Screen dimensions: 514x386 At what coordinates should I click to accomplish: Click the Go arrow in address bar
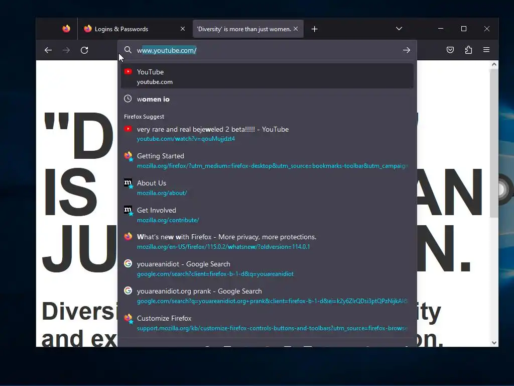click(x=407, y=50)
